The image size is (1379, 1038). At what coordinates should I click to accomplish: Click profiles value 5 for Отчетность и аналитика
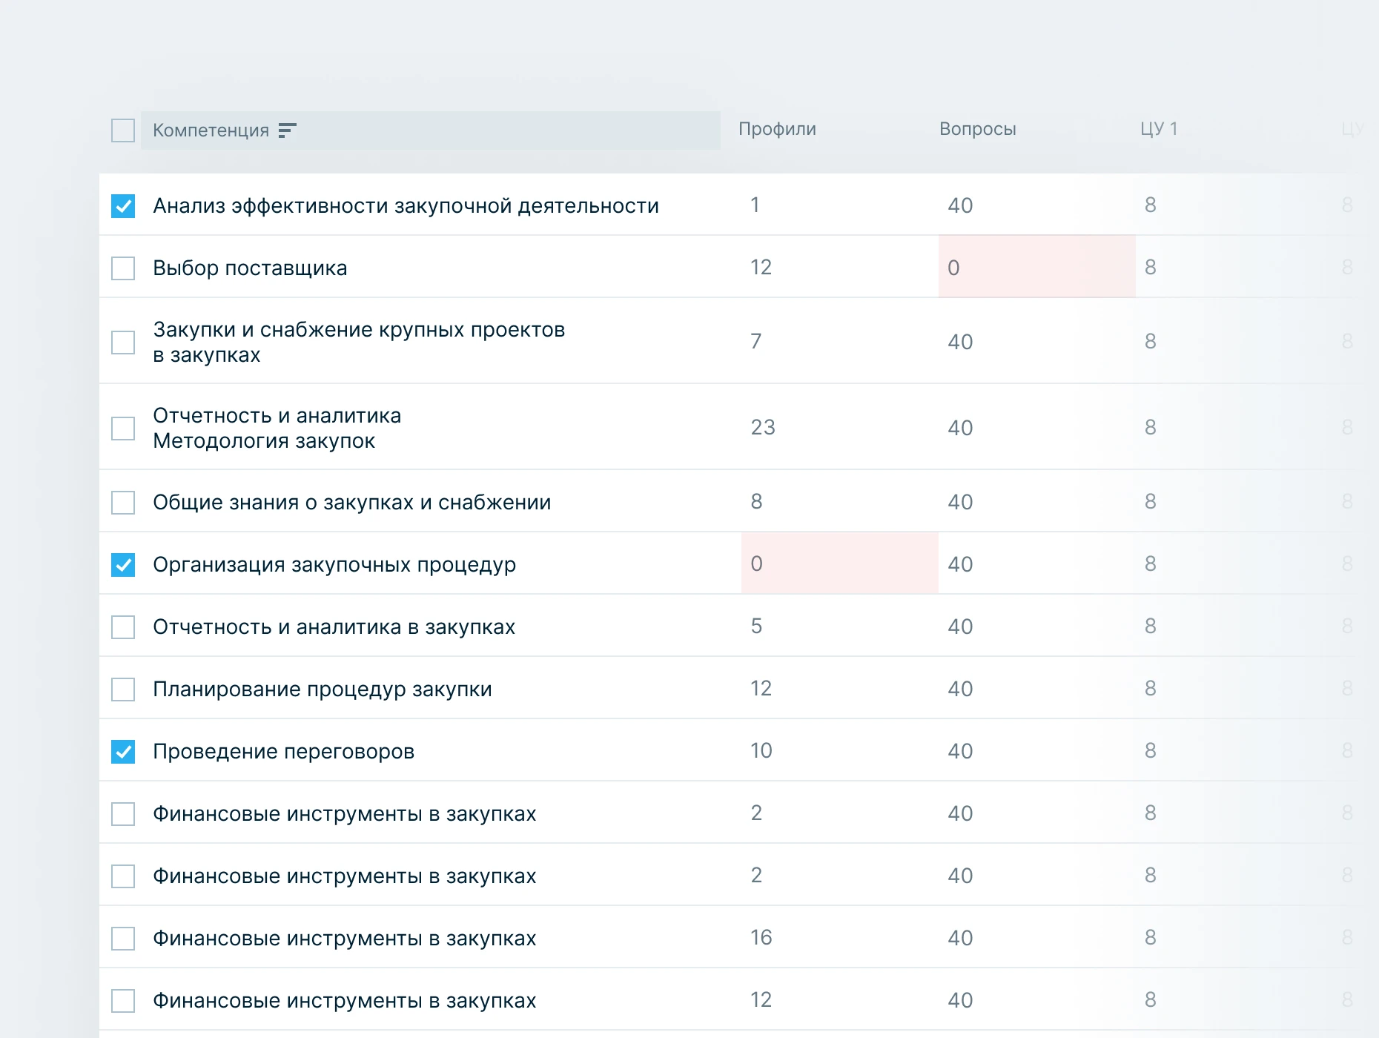click(x=756, y=627)
